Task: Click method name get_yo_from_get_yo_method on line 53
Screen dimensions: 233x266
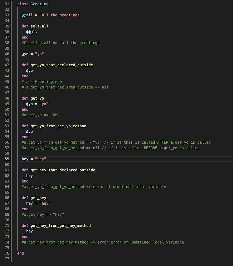Action: [58, 126]
